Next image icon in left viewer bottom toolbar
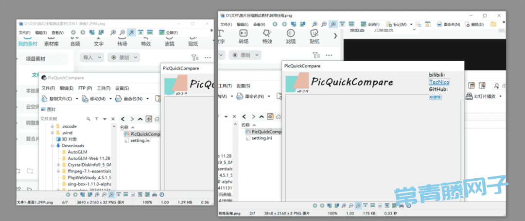 (x=75, y=194)
